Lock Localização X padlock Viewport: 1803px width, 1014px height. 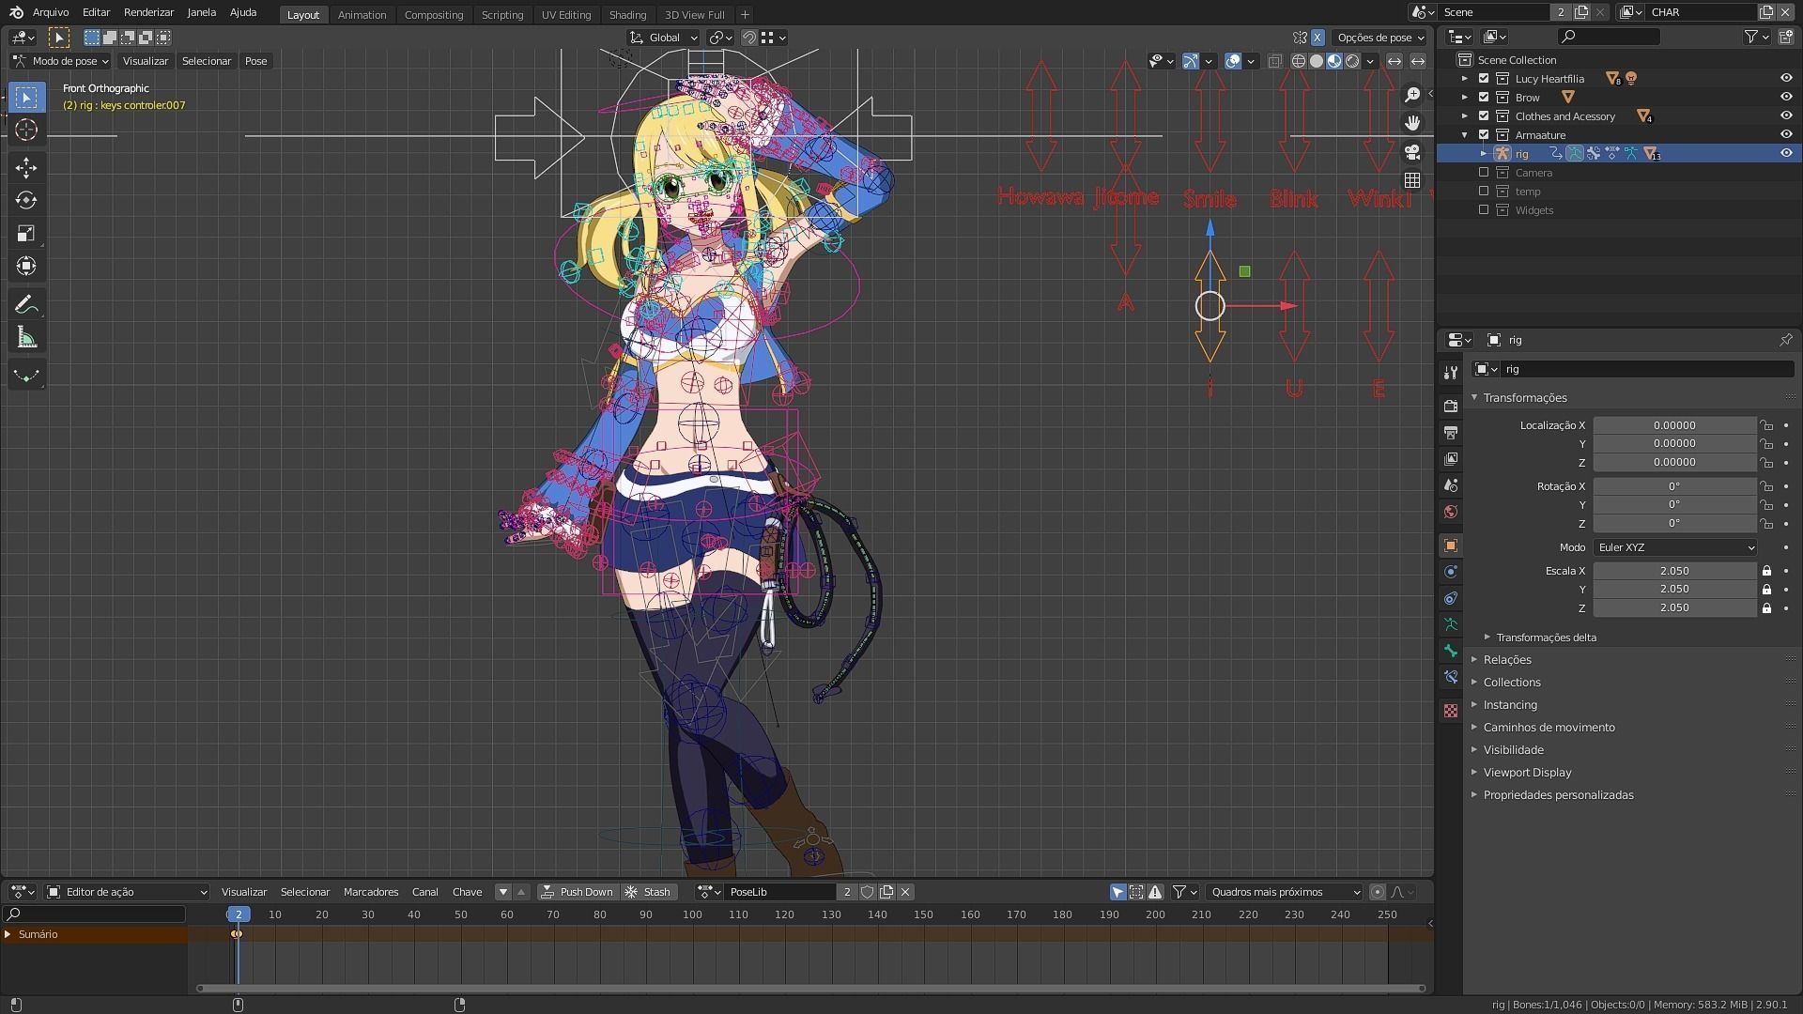(x=1766, y=425)
